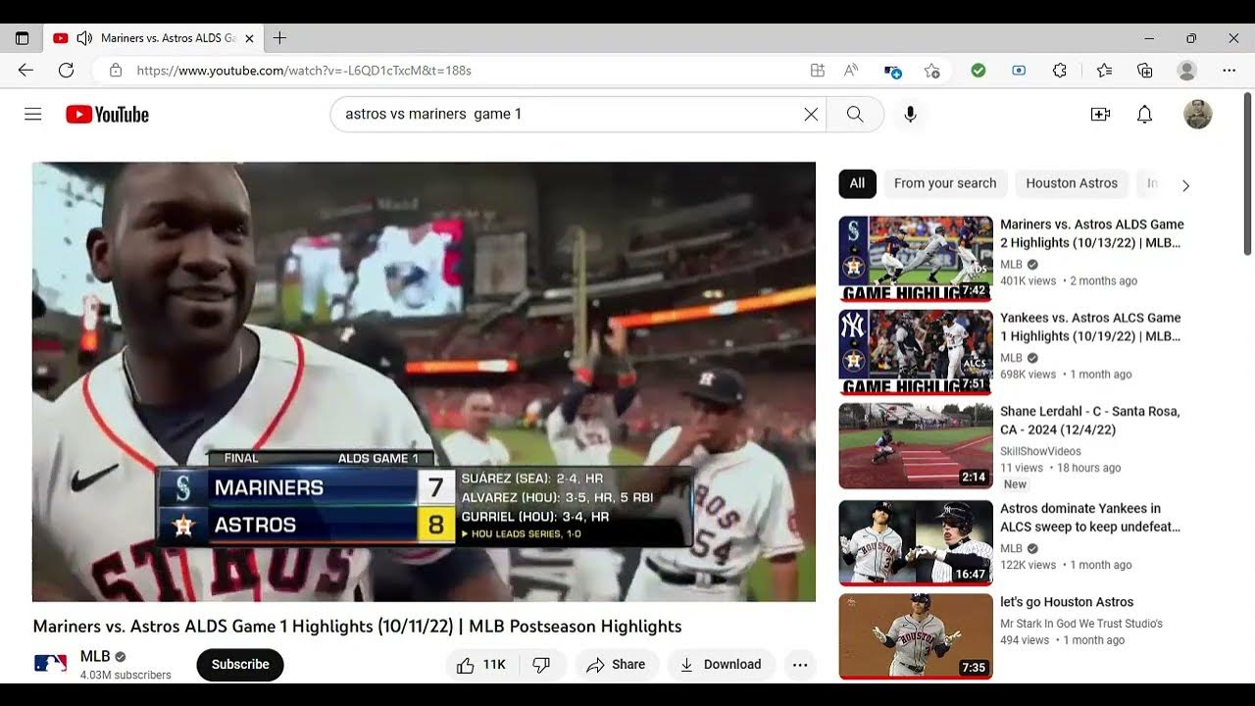1255x706 pixels.
Task: Like the video (11K)
Action: click(481, 665)
